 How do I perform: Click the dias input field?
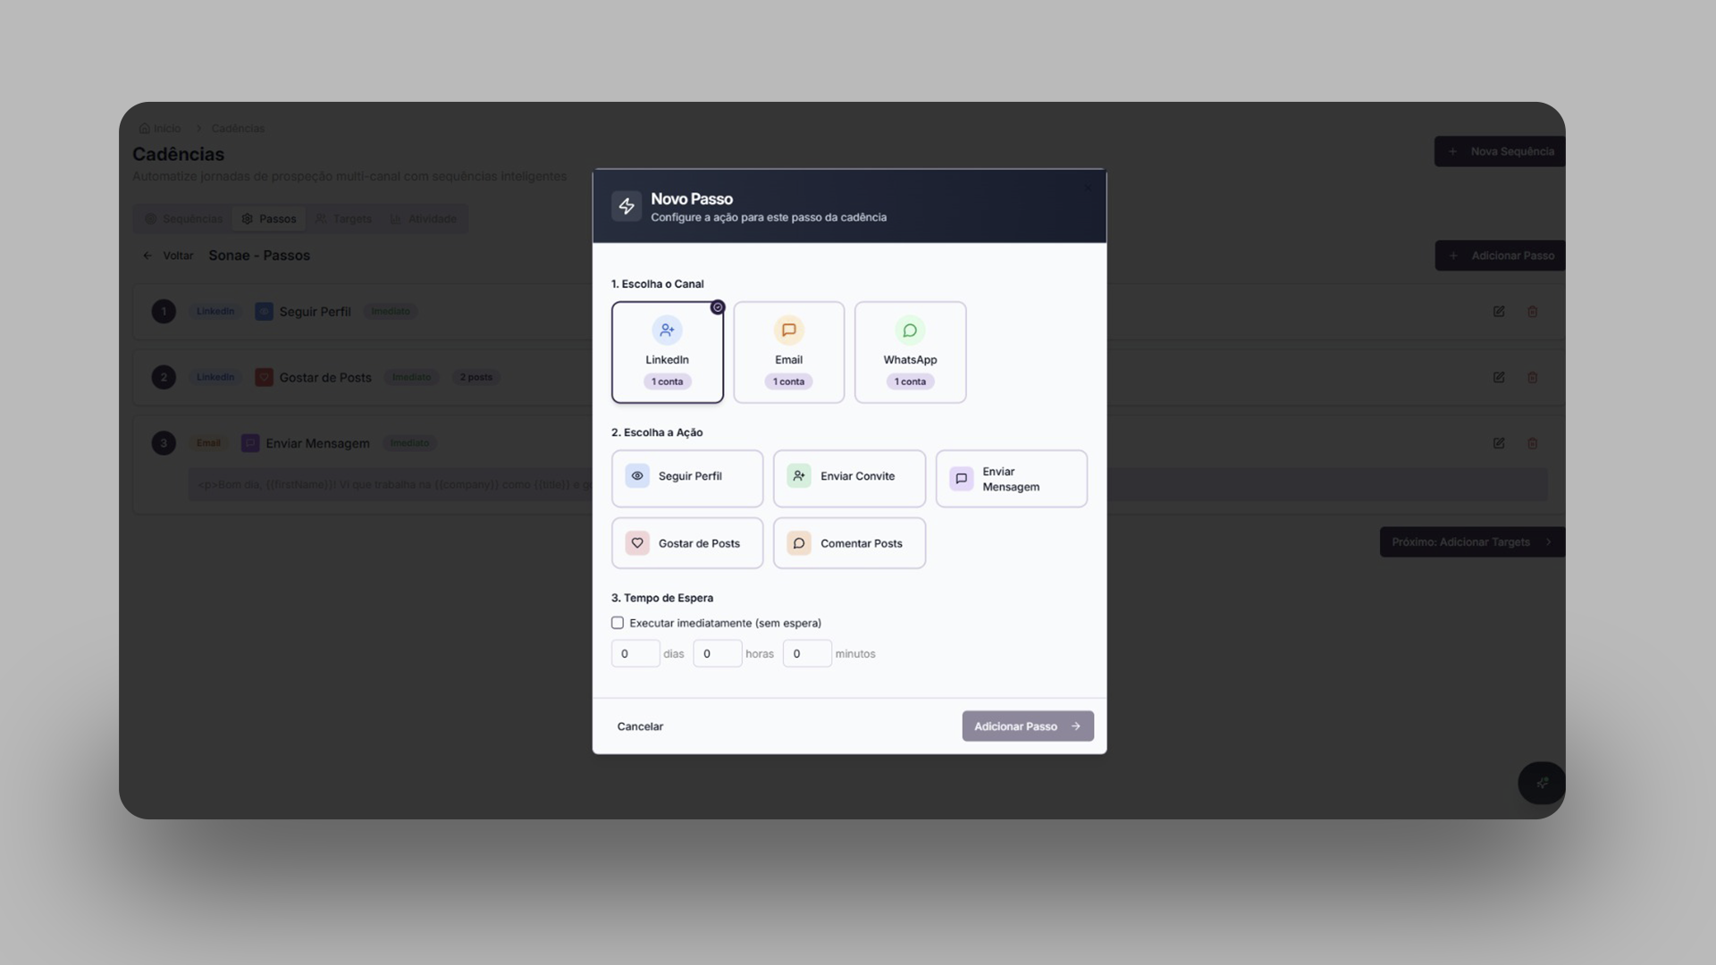635,654
